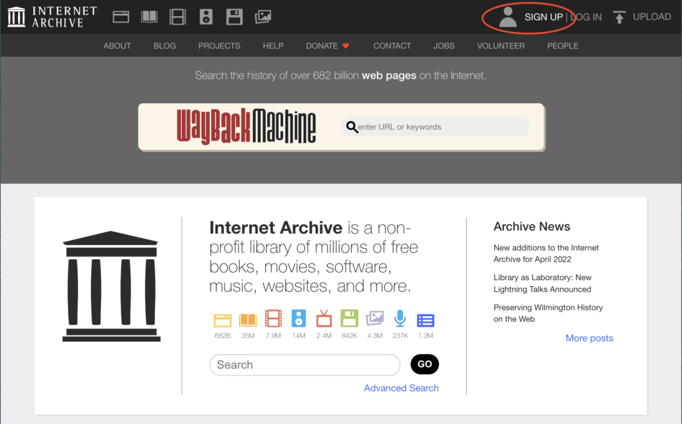Viewport: 682px width, 424px height.
Task: Select the green software icon labeled 842K
Action: pos(349,319)
